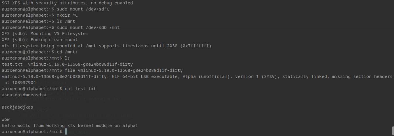This screenshot has width=394, height=136.
Task: Click the 'XFS (sdb): Ending clean mount' line
Action: coord(40,40)
